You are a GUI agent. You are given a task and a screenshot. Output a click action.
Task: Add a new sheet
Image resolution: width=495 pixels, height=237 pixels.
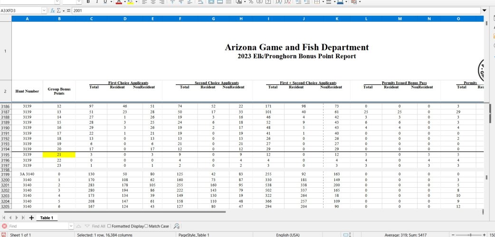point(31,218)
